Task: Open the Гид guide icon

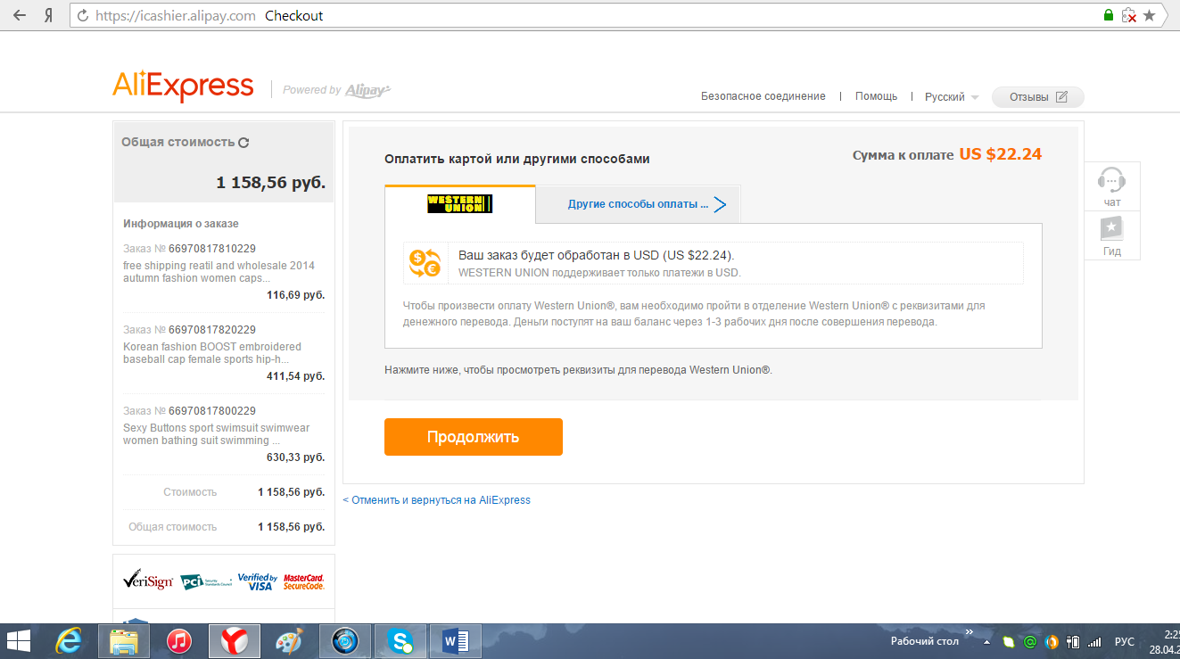Action: point(1111,228)
